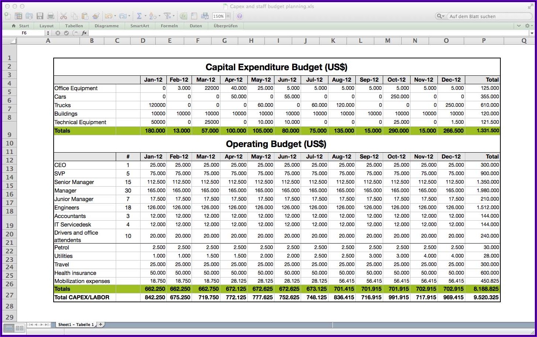Click the Paste clipboard icon
Screen dimensions: 537x337
coord(85,16)
